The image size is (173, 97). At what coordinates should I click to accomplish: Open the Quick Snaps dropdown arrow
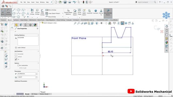[79, 17]
